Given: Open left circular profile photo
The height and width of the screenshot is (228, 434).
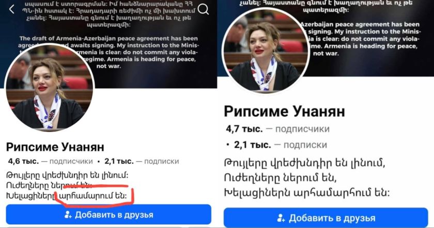Looking at the screenshot, I should 49,87.
